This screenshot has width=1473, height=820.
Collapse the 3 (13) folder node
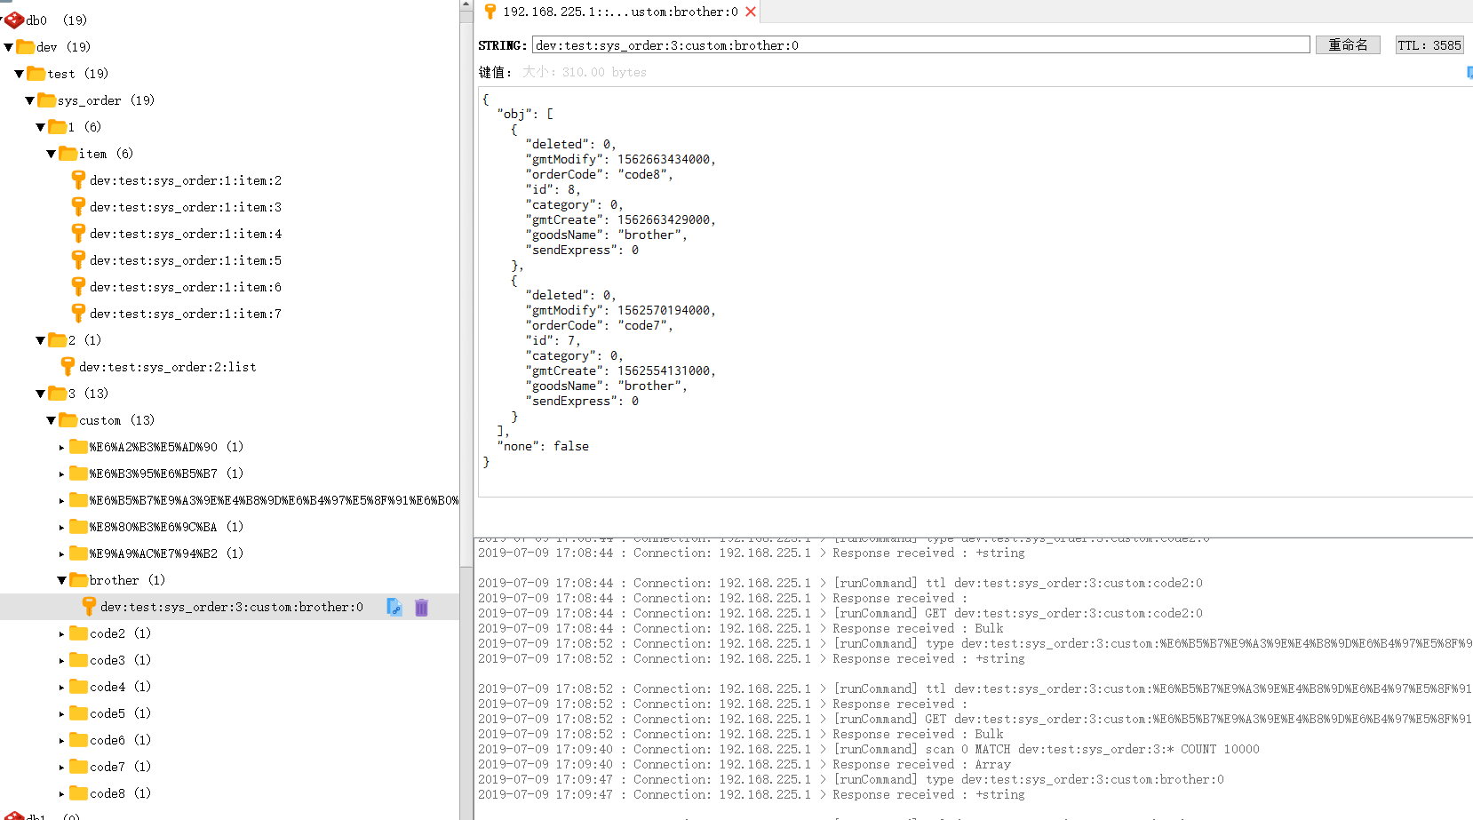coord(41,394)
